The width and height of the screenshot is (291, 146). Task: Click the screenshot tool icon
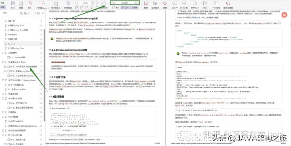(x=146, y=4)
